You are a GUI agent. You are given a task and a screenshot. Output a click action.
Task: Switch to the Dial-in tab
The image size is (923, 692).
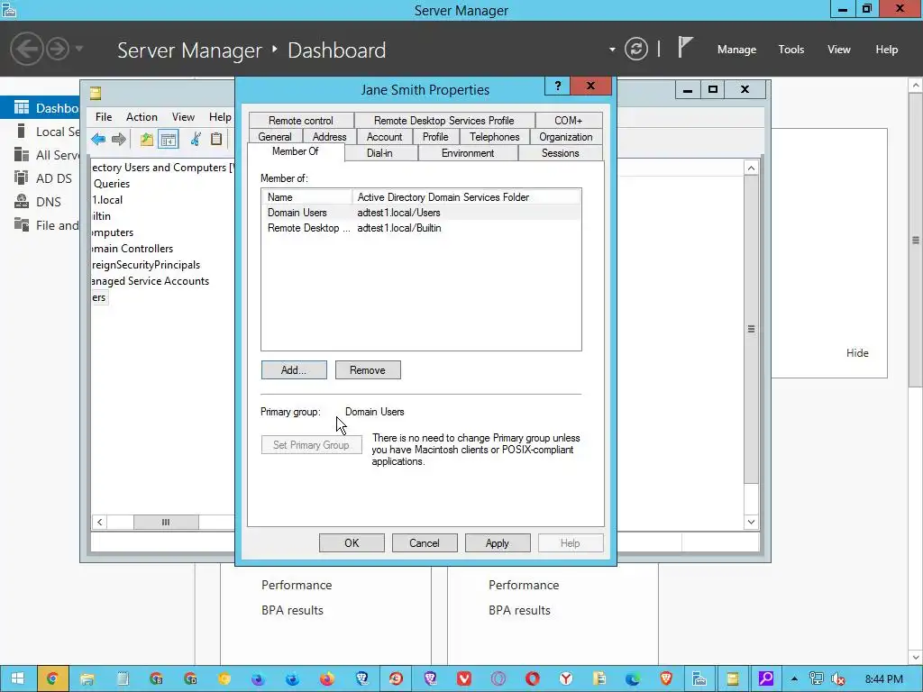click(x=379, y=153)
